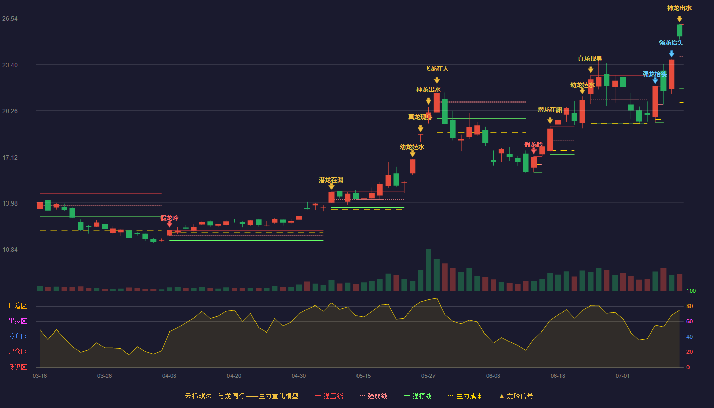
Task: Click the orange 80 indicator scale label
Action: pos(690,306)
